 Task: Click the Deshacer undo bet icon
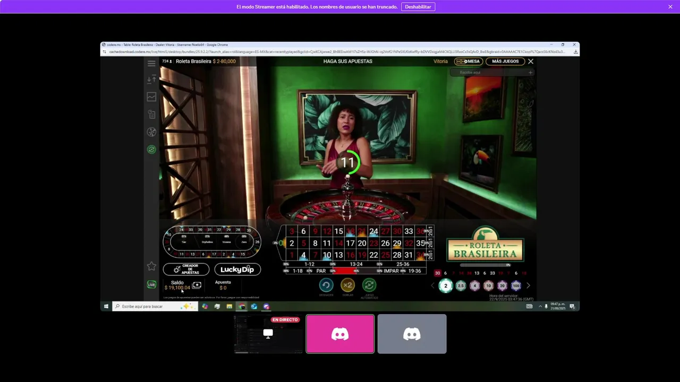[x=326, y=285]
